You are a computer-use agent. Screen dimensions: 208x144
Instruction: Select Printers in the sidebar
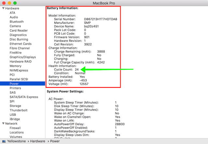pyautogui.click(x=15, y=88)
